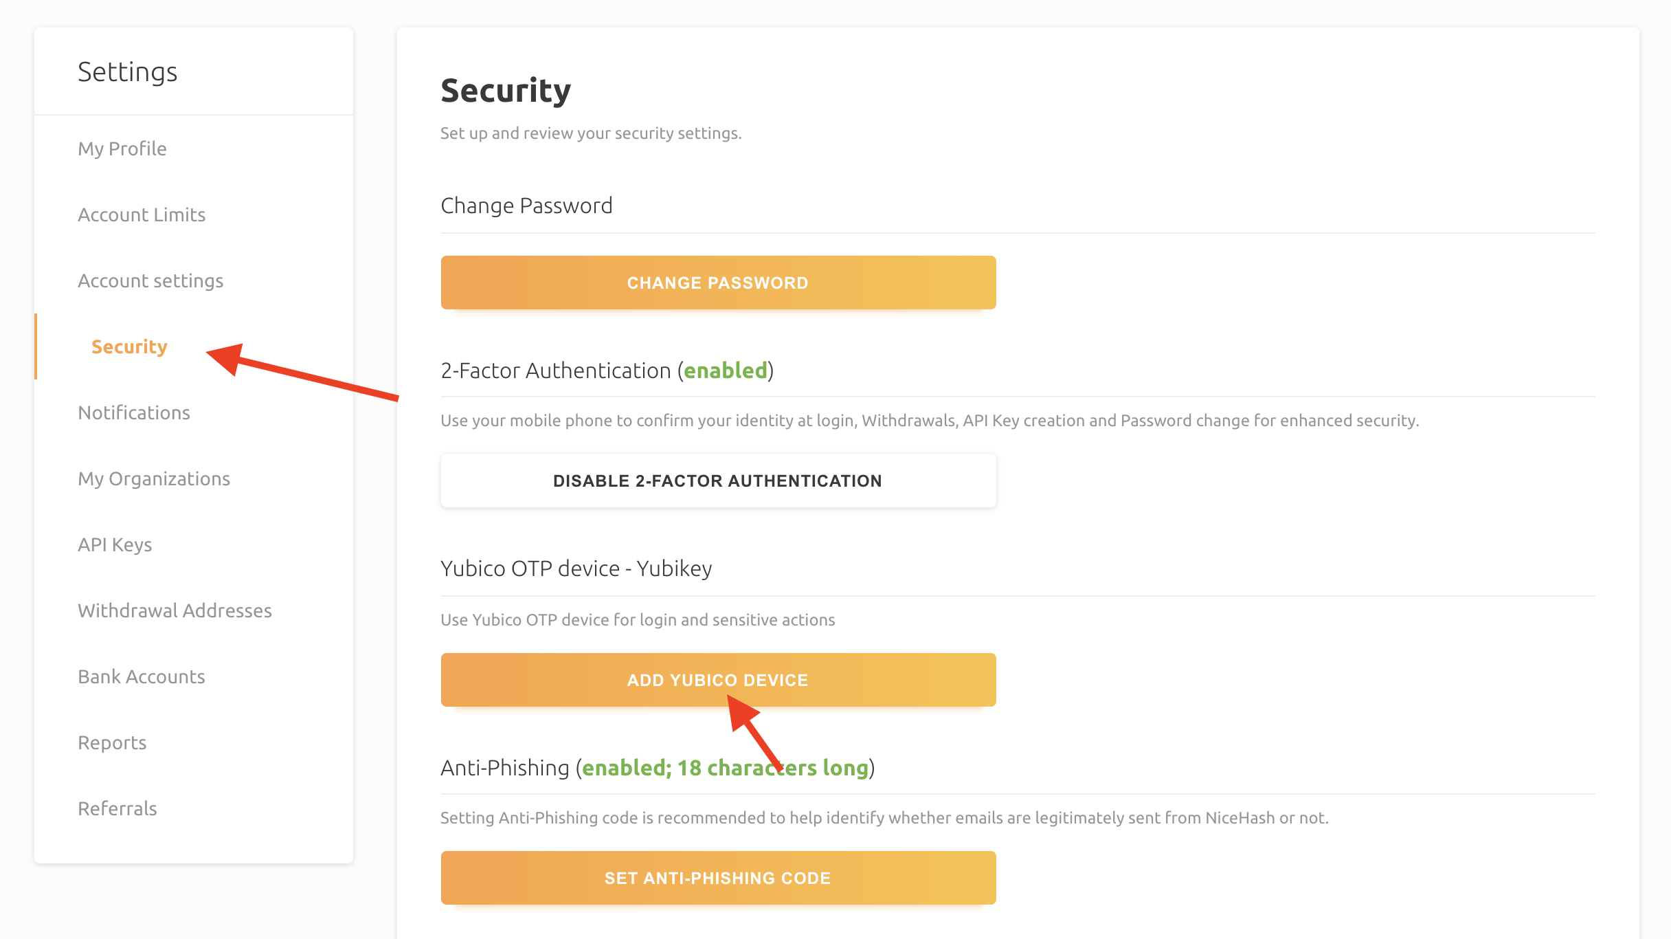This screenshot has height=939, width=1671.
Task: Click the API Keys icon in sidebar
Action: 113,544
